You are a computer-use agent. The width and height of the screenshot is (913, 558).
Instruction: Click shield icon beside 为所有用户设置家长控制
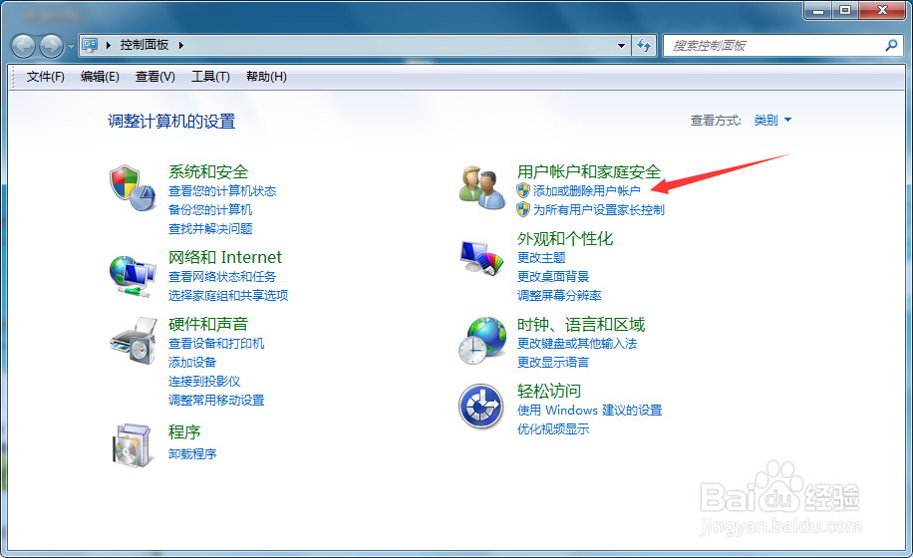point(523,209)
